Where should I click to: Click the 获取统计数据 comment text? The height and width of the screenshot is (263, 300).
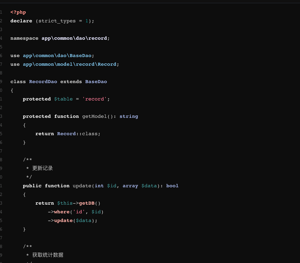click(x=48, y=255)
